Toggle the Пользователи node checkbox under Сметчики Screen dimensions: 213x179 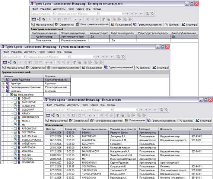pos(12,95)
